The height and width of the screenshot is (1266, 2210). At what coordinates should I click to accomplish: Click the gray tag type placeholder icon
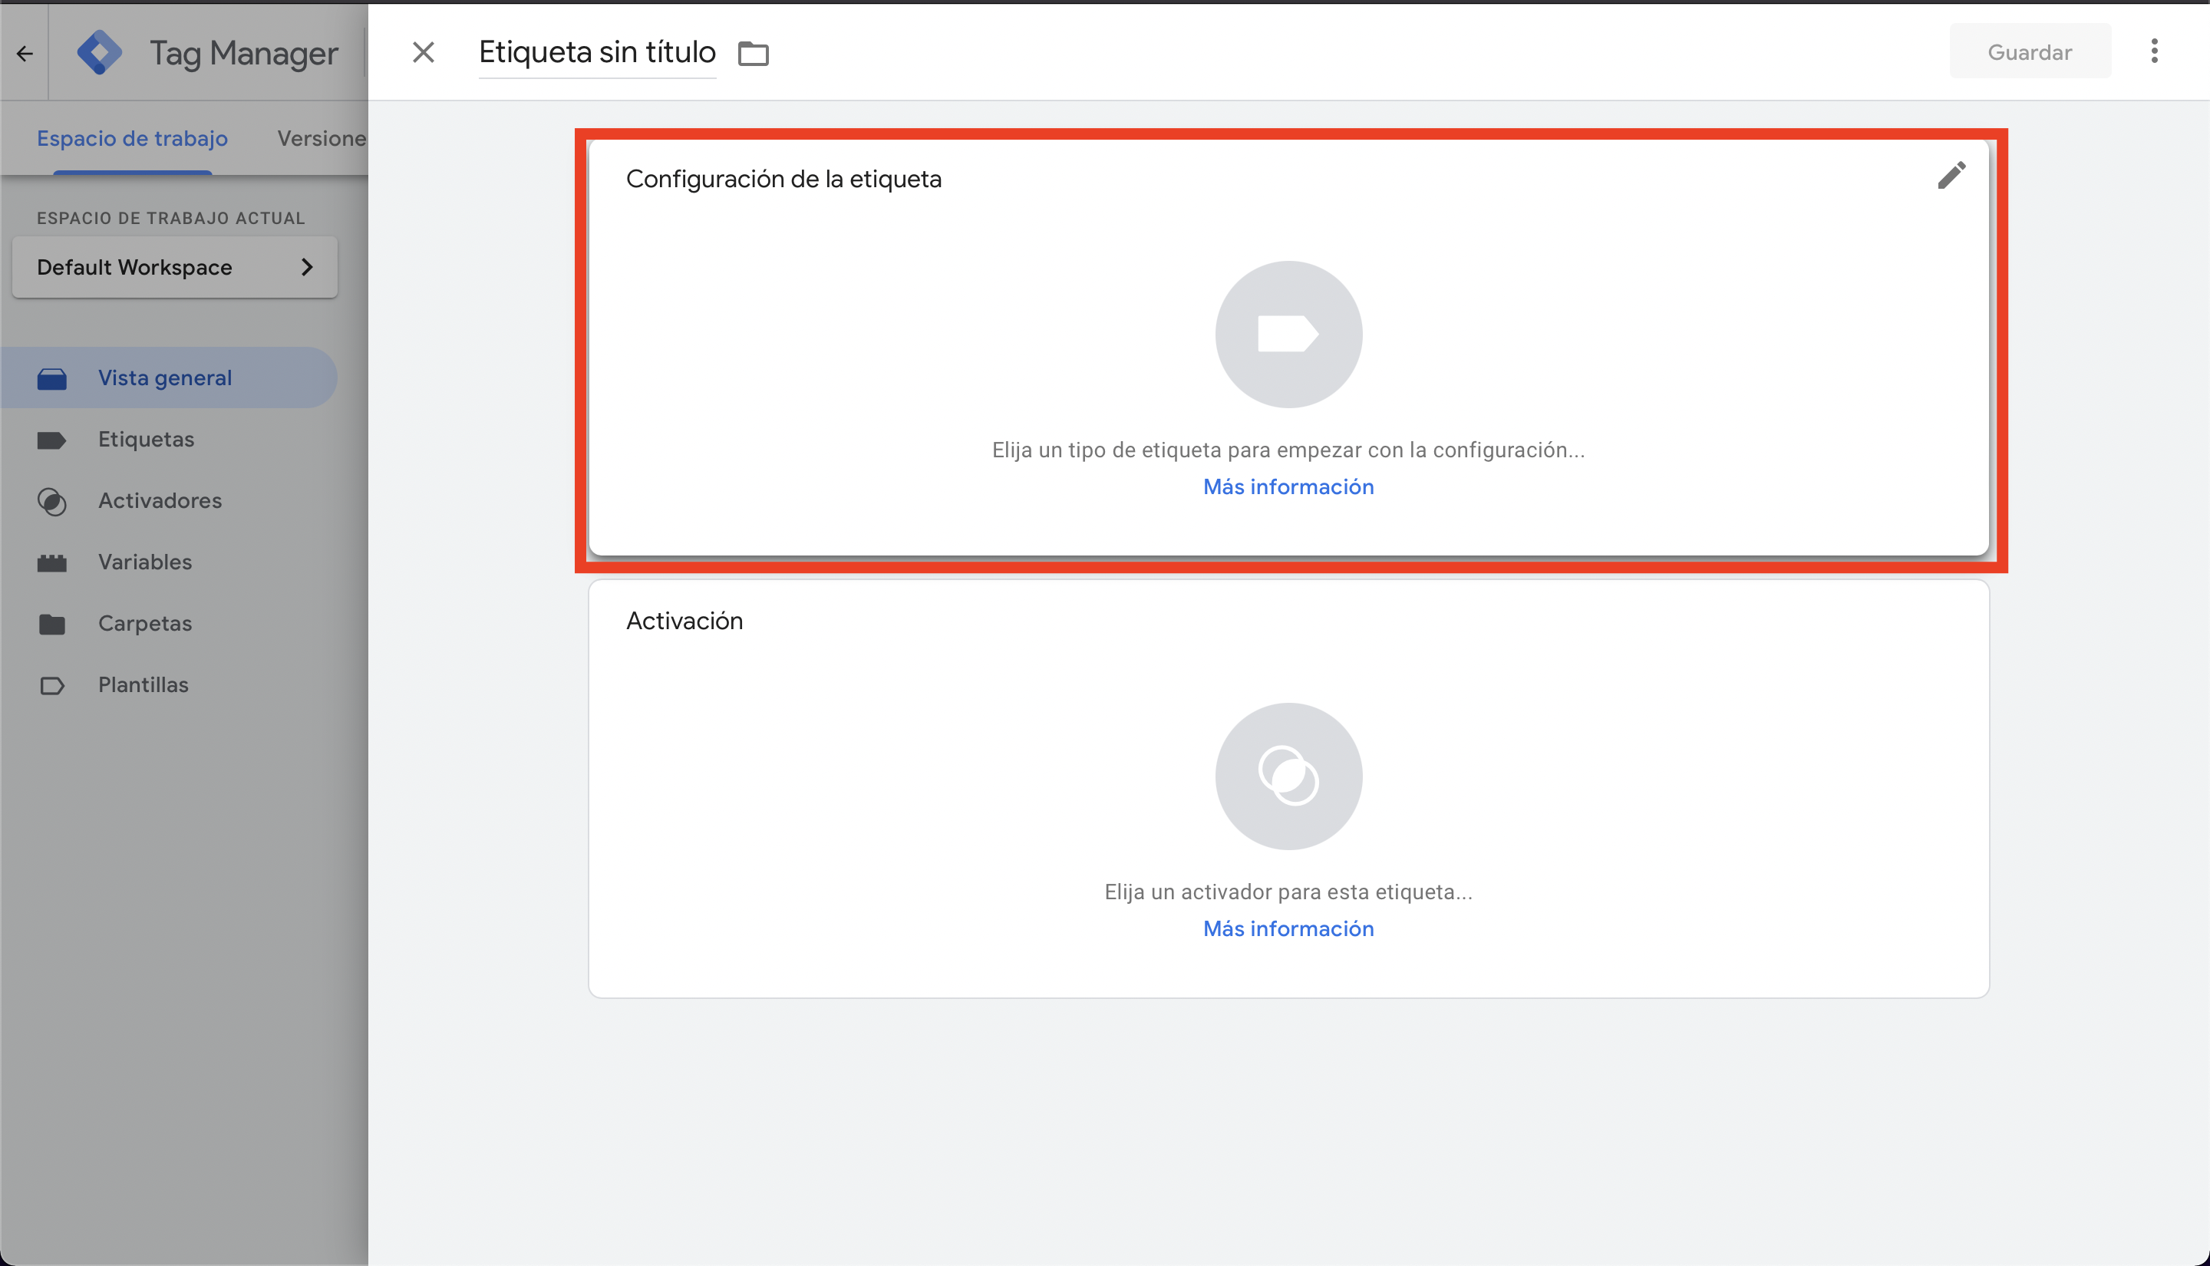(1288, 335)
